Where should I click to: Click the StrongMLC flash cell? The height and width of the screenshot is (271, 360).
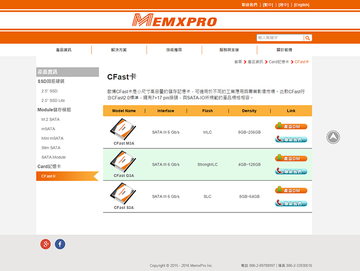point(207,164)
